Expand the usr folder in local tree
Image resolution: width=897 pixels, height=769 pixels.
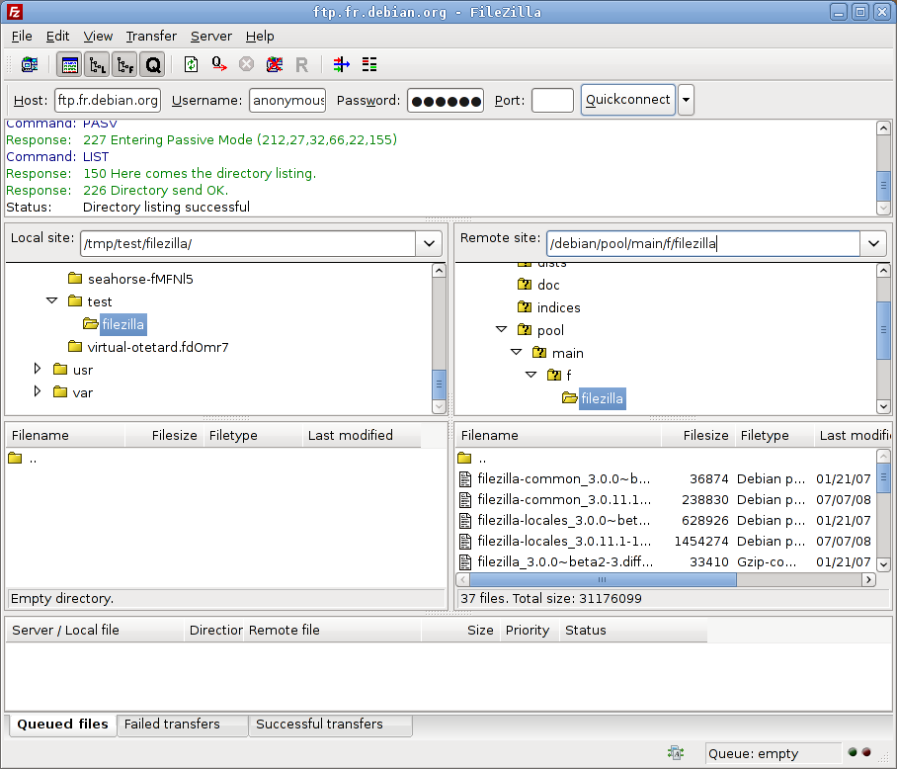tap(37, 370)
